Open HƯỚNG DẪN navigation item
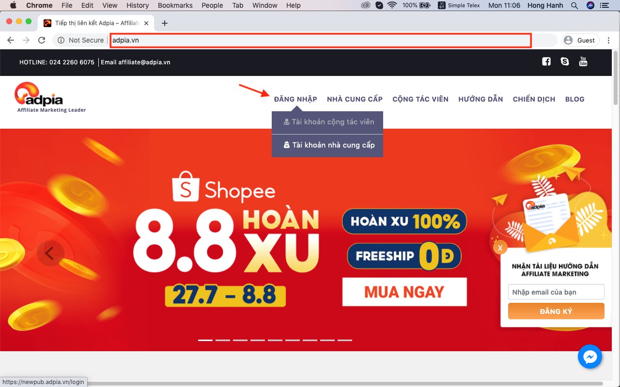 [480, 99]
